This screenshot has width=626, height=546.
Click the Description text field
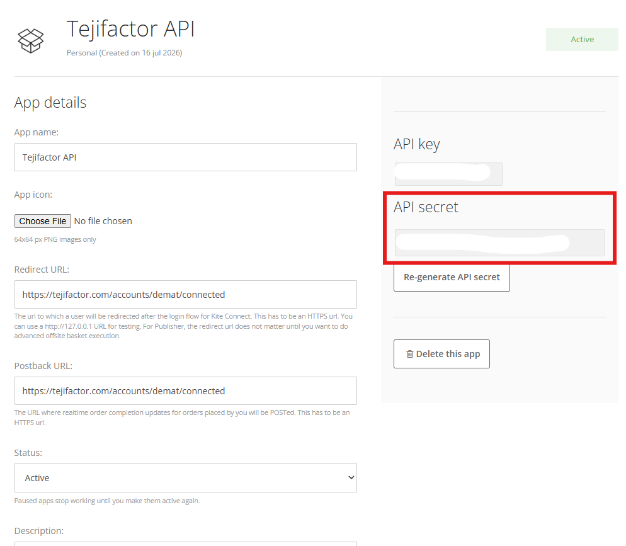coord(186,543)
